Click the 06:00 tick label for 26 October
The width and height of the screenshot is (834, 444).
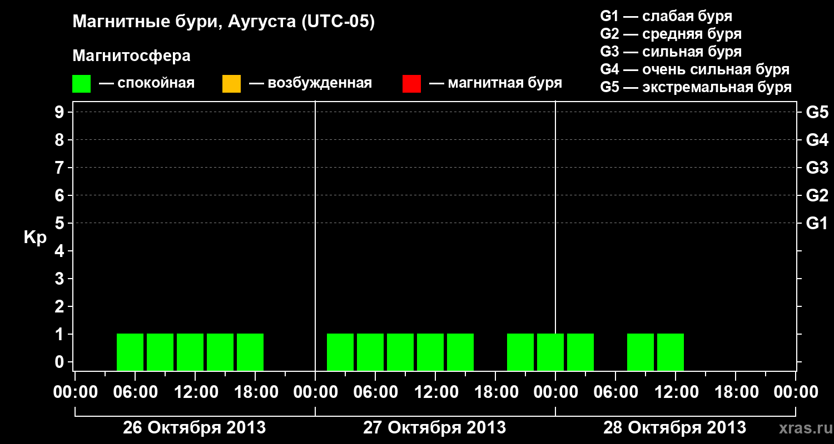pos(135,392)
